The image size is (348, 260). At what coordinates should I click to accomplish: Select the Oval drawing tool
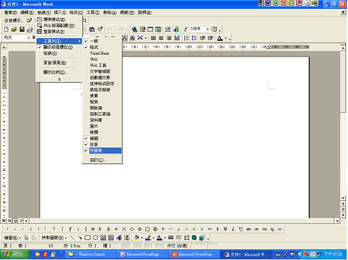click(x=96, y=238)
